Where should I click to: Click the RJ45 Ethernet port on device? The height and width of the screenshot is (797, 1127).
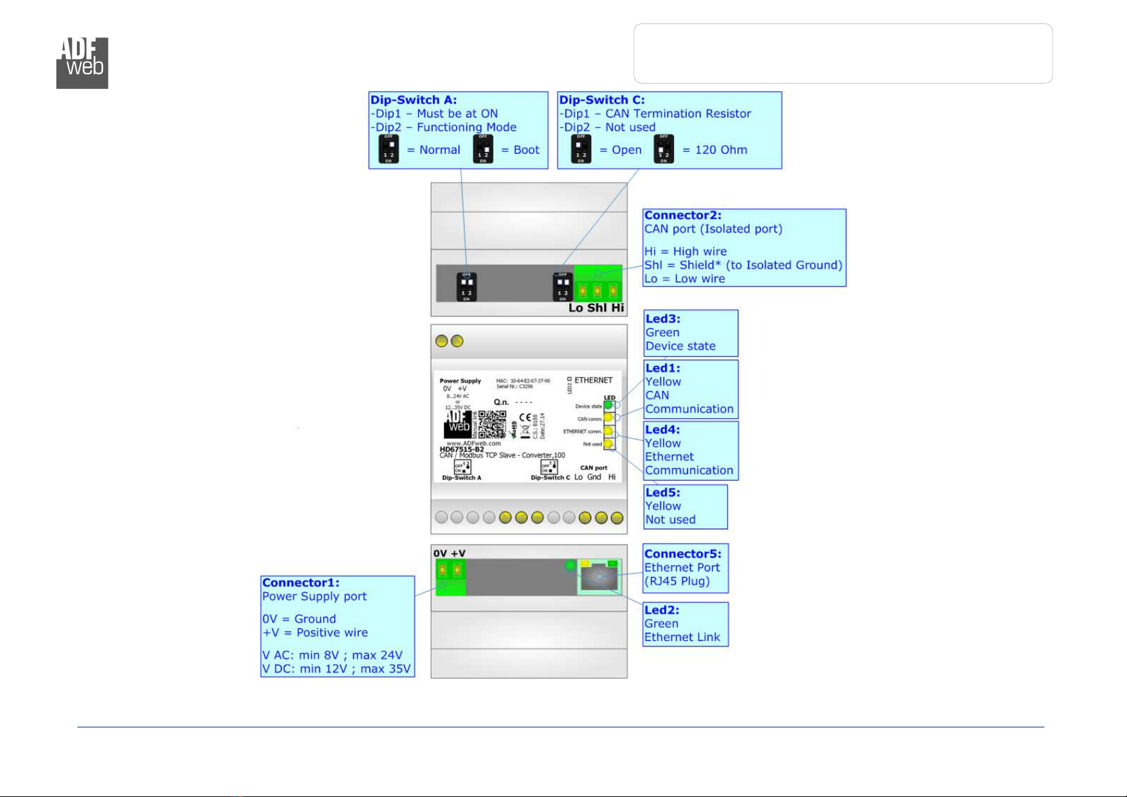coord(600,576)
